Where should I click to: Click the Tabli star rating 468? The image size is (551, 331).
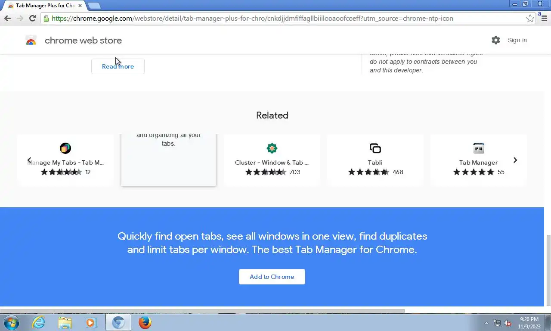click(375, 172)
